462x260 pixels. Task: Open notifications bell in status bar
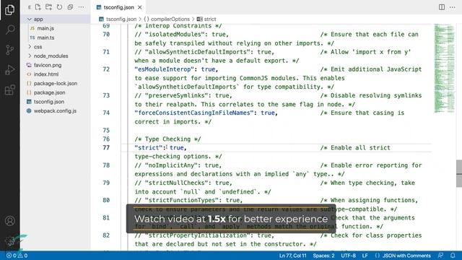[x=453, y=256]
